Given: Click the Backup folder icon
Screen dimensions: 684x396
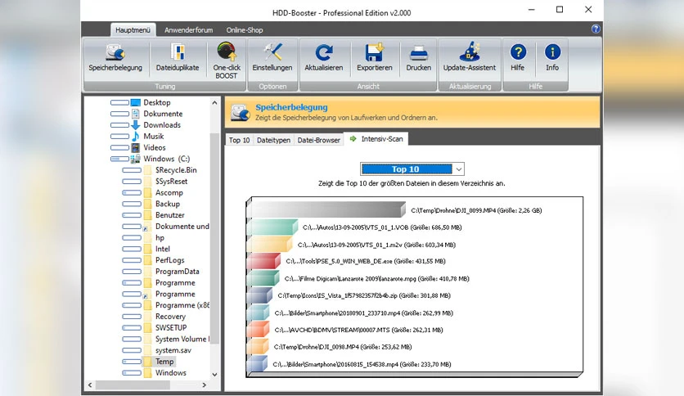Looking at the screenshot, I should [x=147, y=204].
